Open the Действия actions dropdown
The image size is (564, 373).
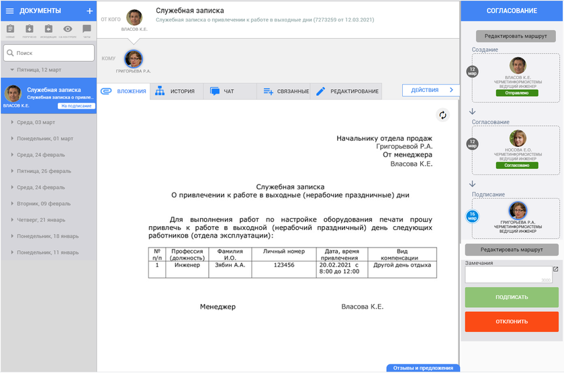tap(430, 90)
